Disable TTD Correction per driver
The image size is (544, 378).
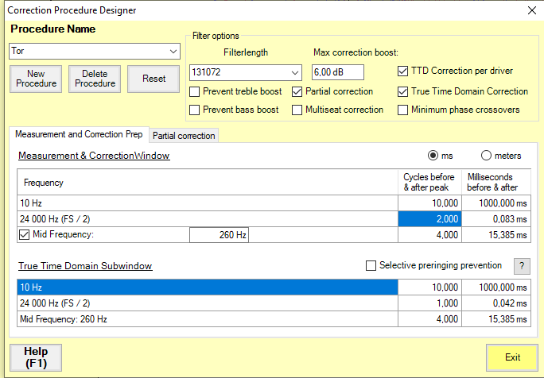pos(402,71)
